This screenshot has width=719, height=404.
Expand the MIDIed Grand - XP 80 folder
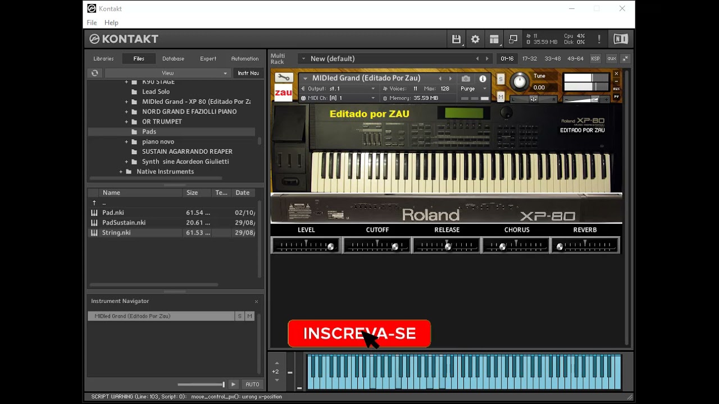tap(126, 102)
